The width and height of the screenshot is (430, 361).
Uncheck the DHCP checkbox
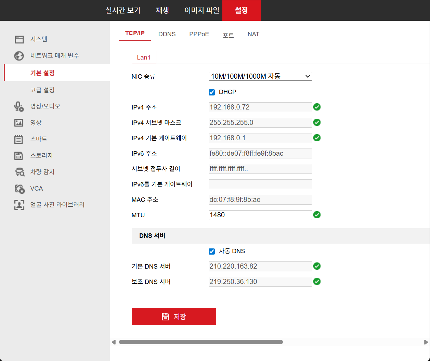212,92
